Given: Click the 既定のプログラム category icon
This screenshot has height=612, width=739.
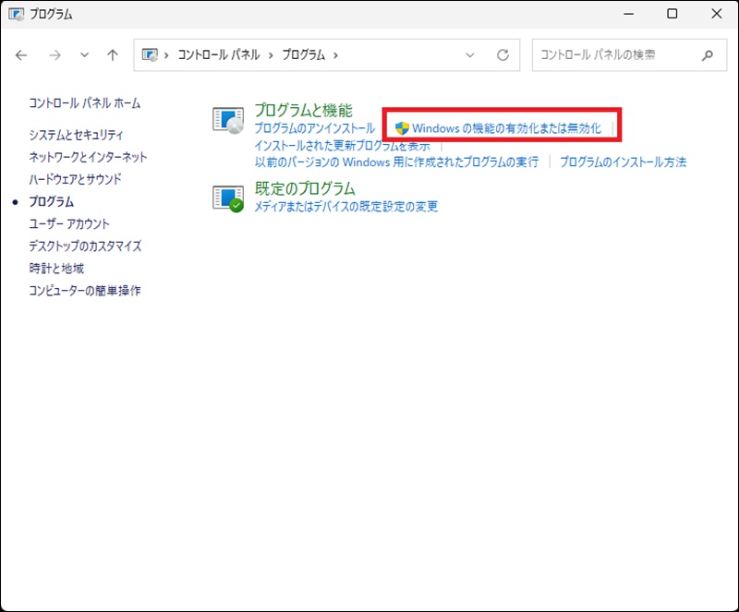Looking at the screenshot, I should [x=228, y=198].
